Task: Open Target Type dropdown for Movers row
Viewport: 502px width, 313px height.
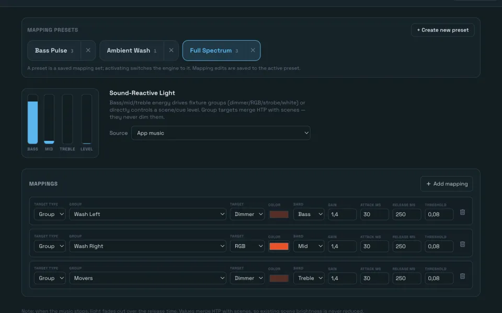Action: (50, 278)
